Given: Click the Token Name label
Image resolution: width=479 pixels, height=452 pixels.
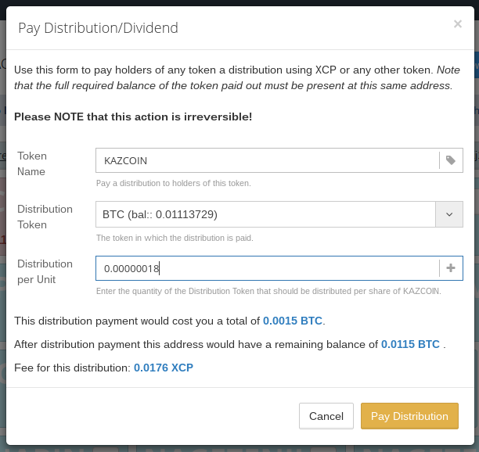Looking at the screenshot, I should click(32, 163).
